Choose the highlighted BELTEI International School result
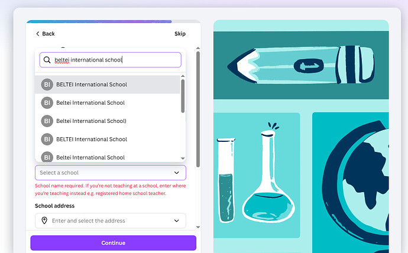Screen dimensions: 408x253 tap(107, 85)
